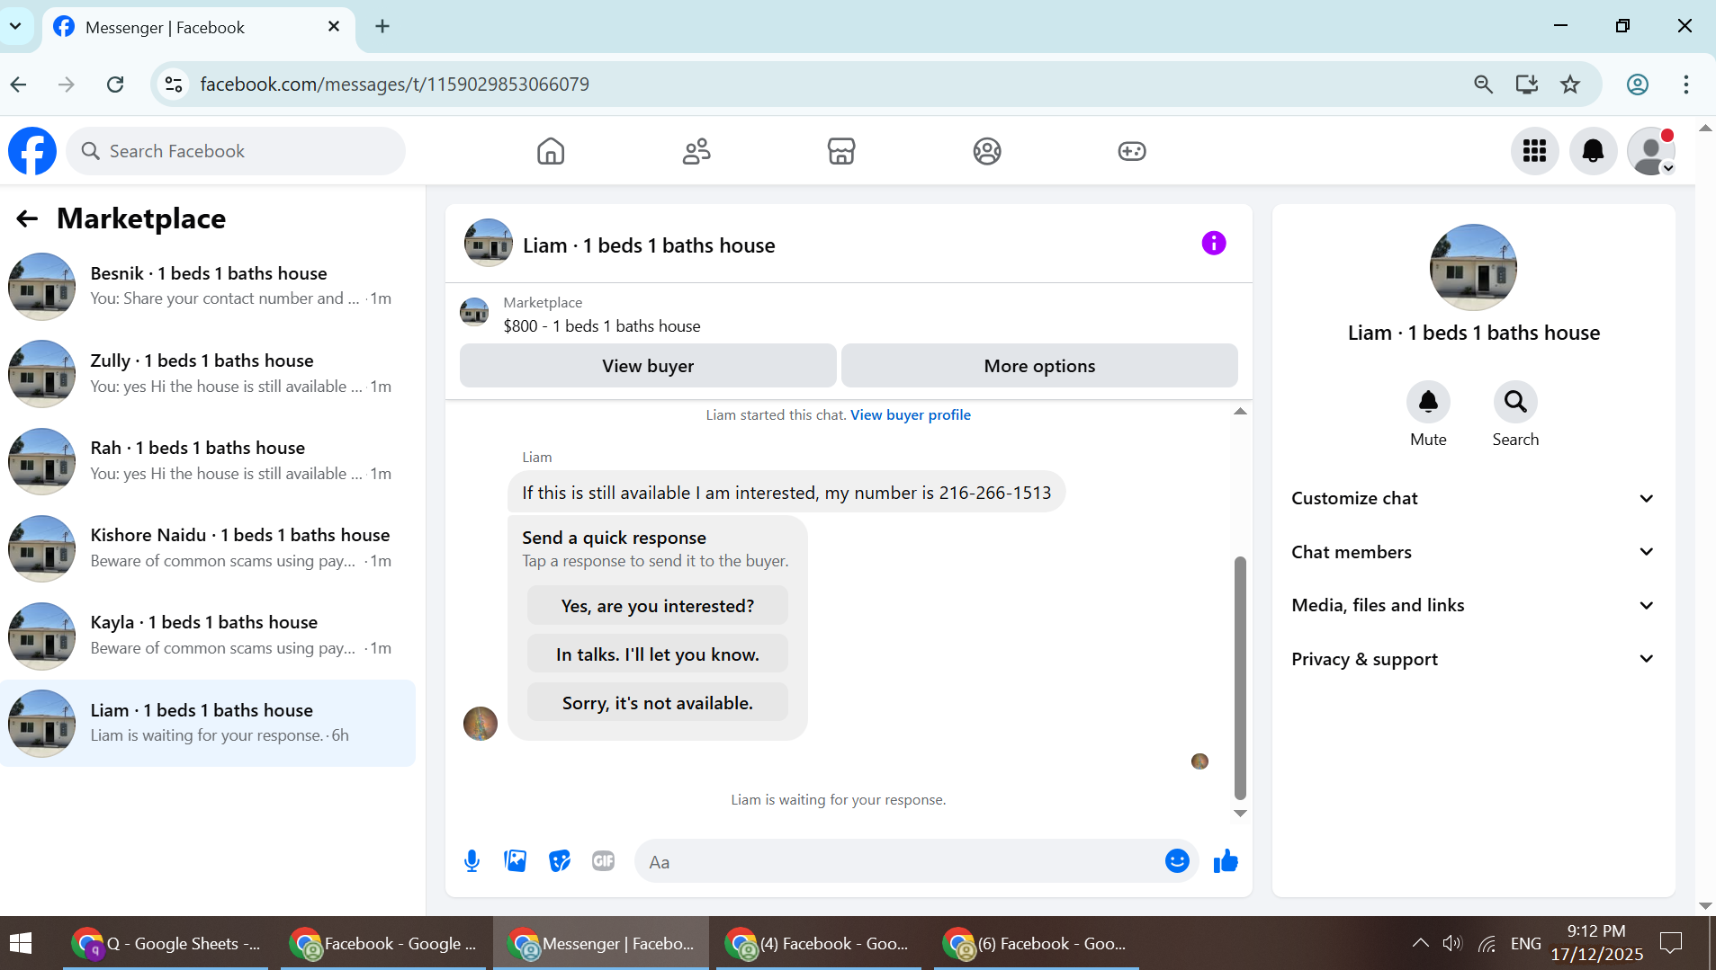The width and height of the screenshot is (1716, 970).
Task: Open View buyer profile link
Action: coord(911,414)
